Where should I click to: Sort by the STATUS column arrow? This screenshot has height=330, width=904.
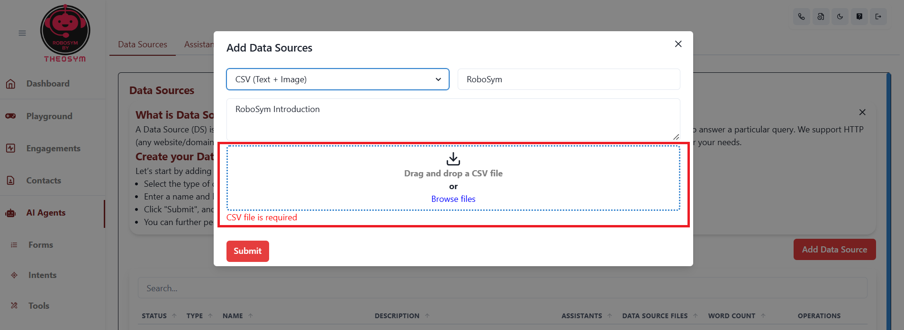pos(174,316)
